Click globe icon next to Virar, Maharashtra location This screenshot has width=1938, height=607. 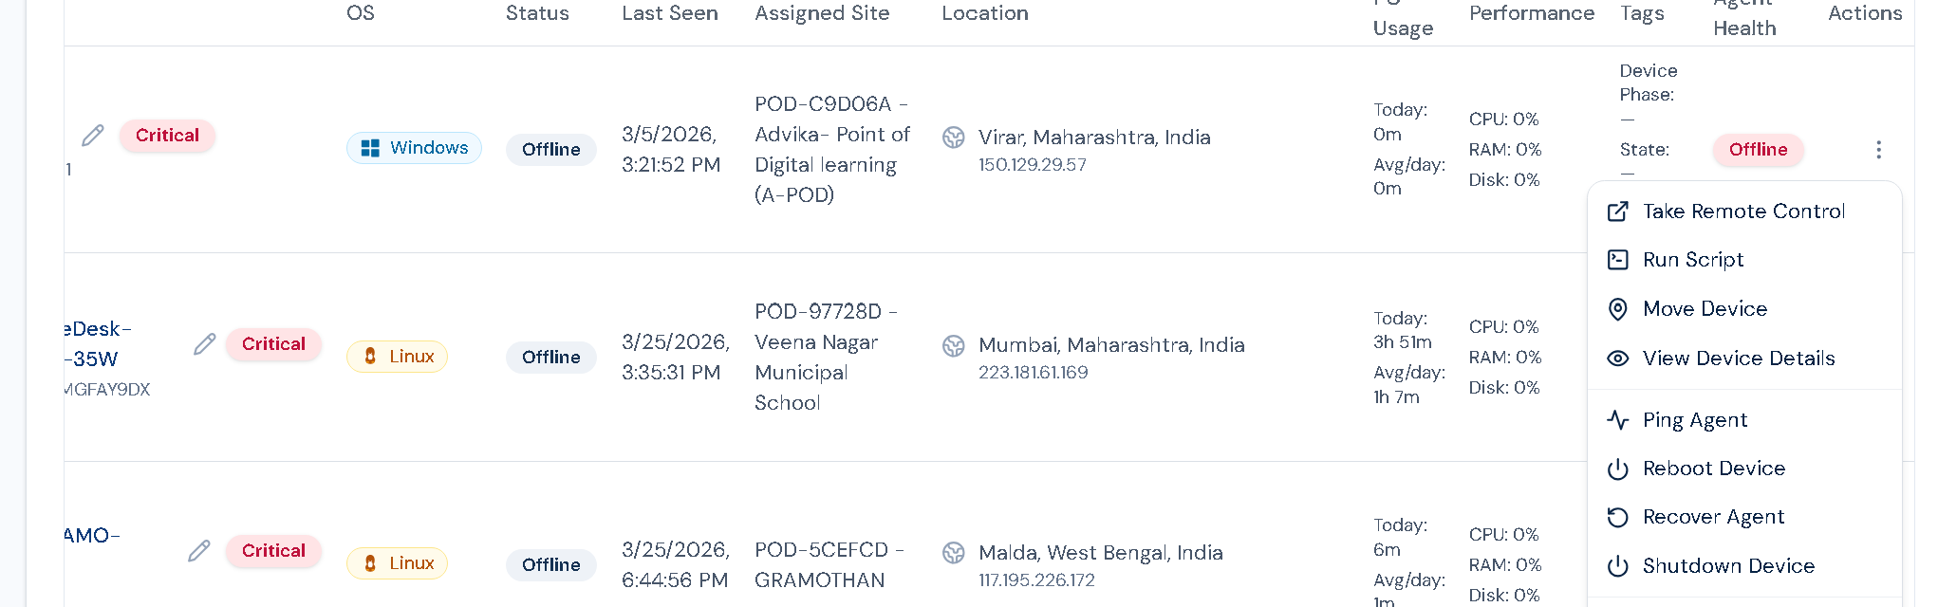click(x=954, y=138)
